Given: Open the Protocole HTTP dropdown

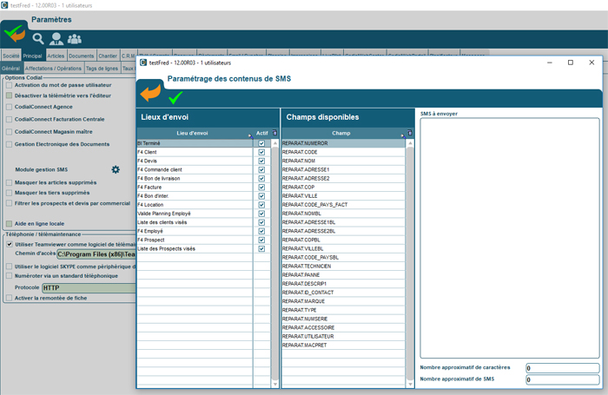Looking at the screenshot, I should pyautogui.click(x=87, y=287).
